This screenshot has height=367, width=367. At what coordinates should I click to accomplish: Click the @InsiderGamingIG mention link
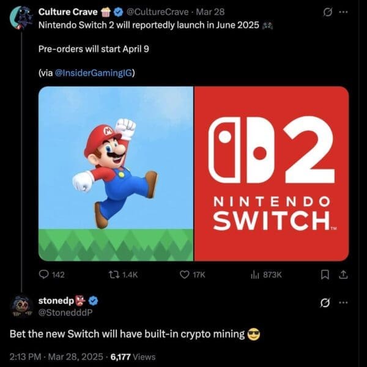[x=95, y=73]
